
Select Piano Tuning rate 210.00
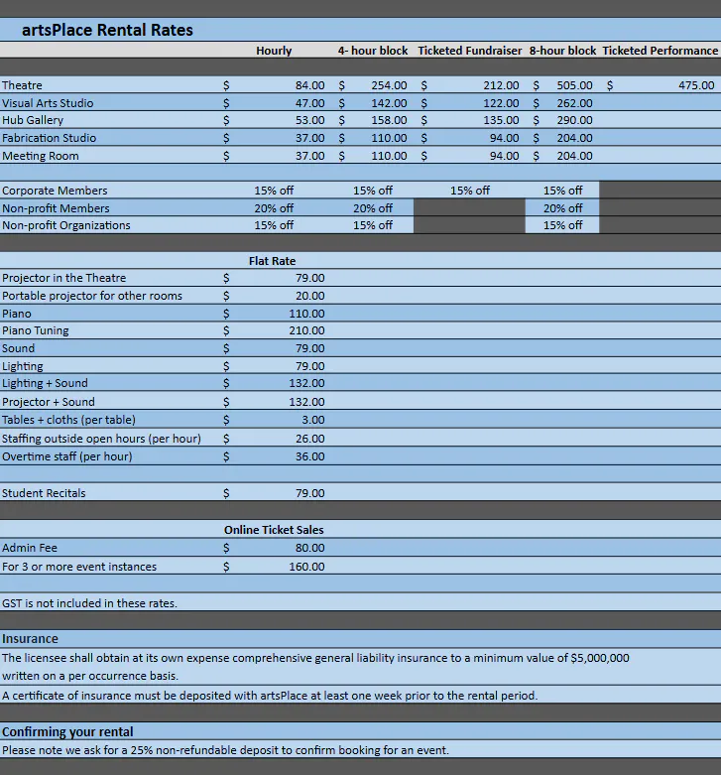point(306,330)
